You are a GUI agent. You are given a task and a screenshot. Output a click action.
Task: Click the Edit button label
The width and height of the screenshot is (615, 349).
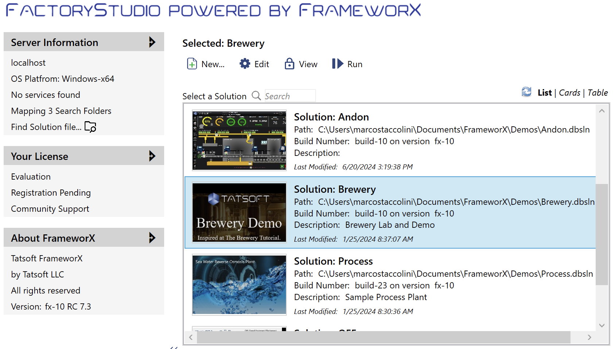(x=262, y=64)
